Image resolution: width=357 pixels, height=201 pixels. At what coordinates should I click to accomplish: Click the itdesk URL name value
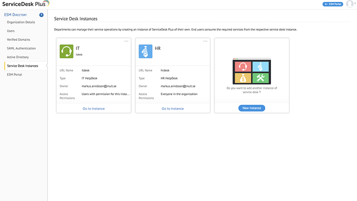tap(86, 70)
